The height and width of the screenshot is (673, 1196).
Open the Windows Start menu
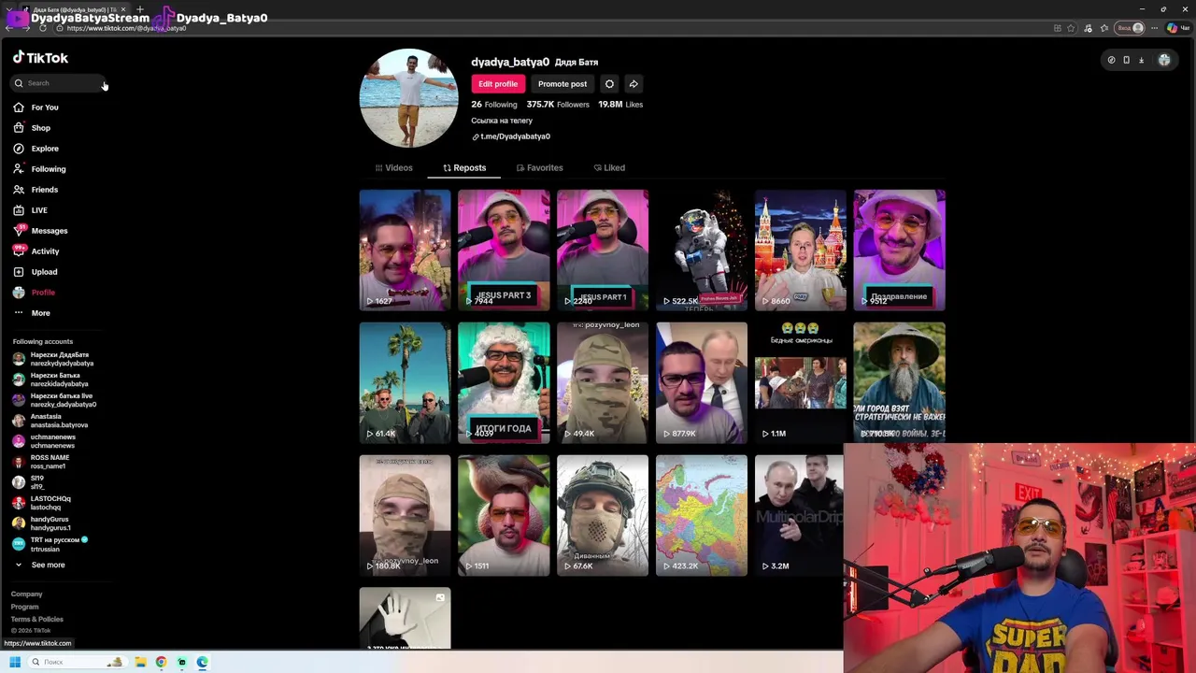[15, 662]
